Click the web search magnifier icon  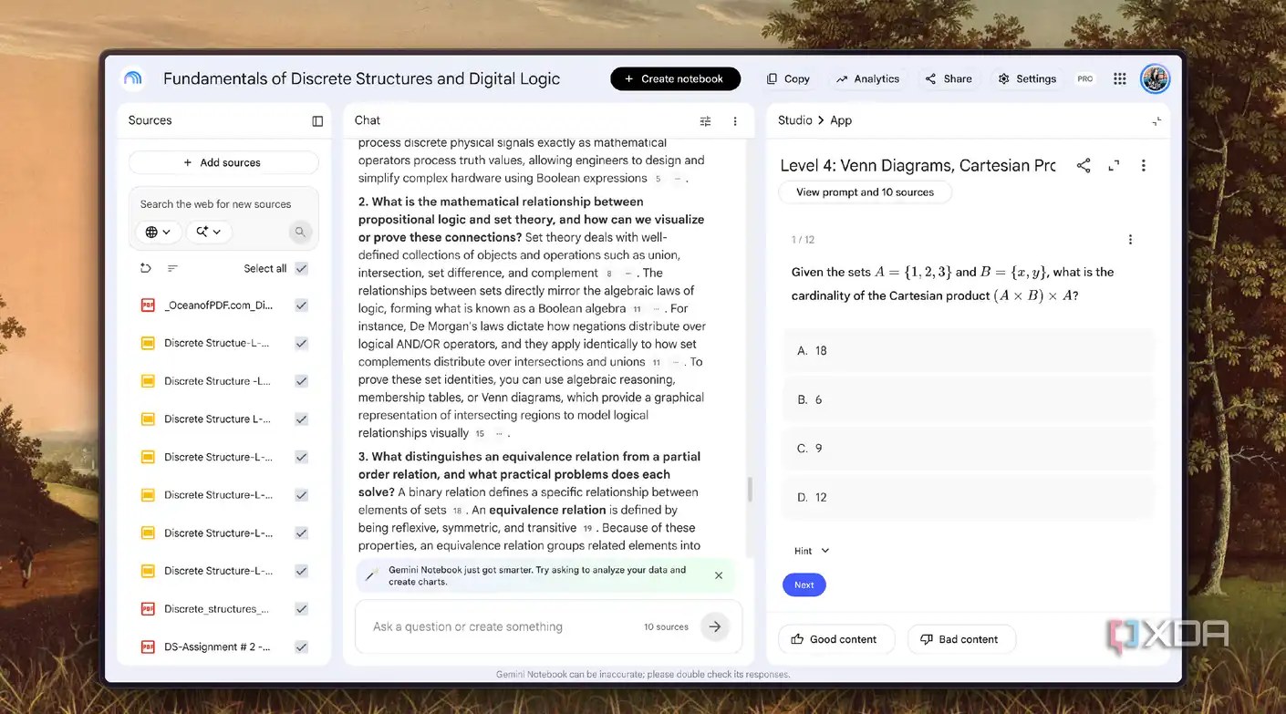(x=299, y=232)
